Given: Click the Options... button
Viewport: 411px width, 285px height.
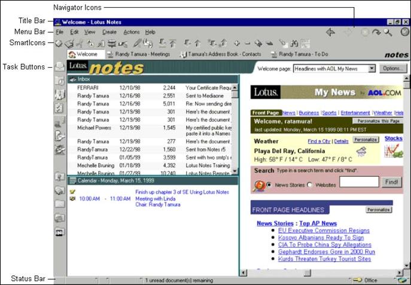Looking at the screenshot, I should tap(392, 68).
